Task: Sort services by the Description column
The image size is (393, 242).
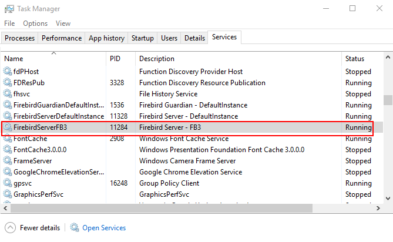Action: tap(239, 59)
